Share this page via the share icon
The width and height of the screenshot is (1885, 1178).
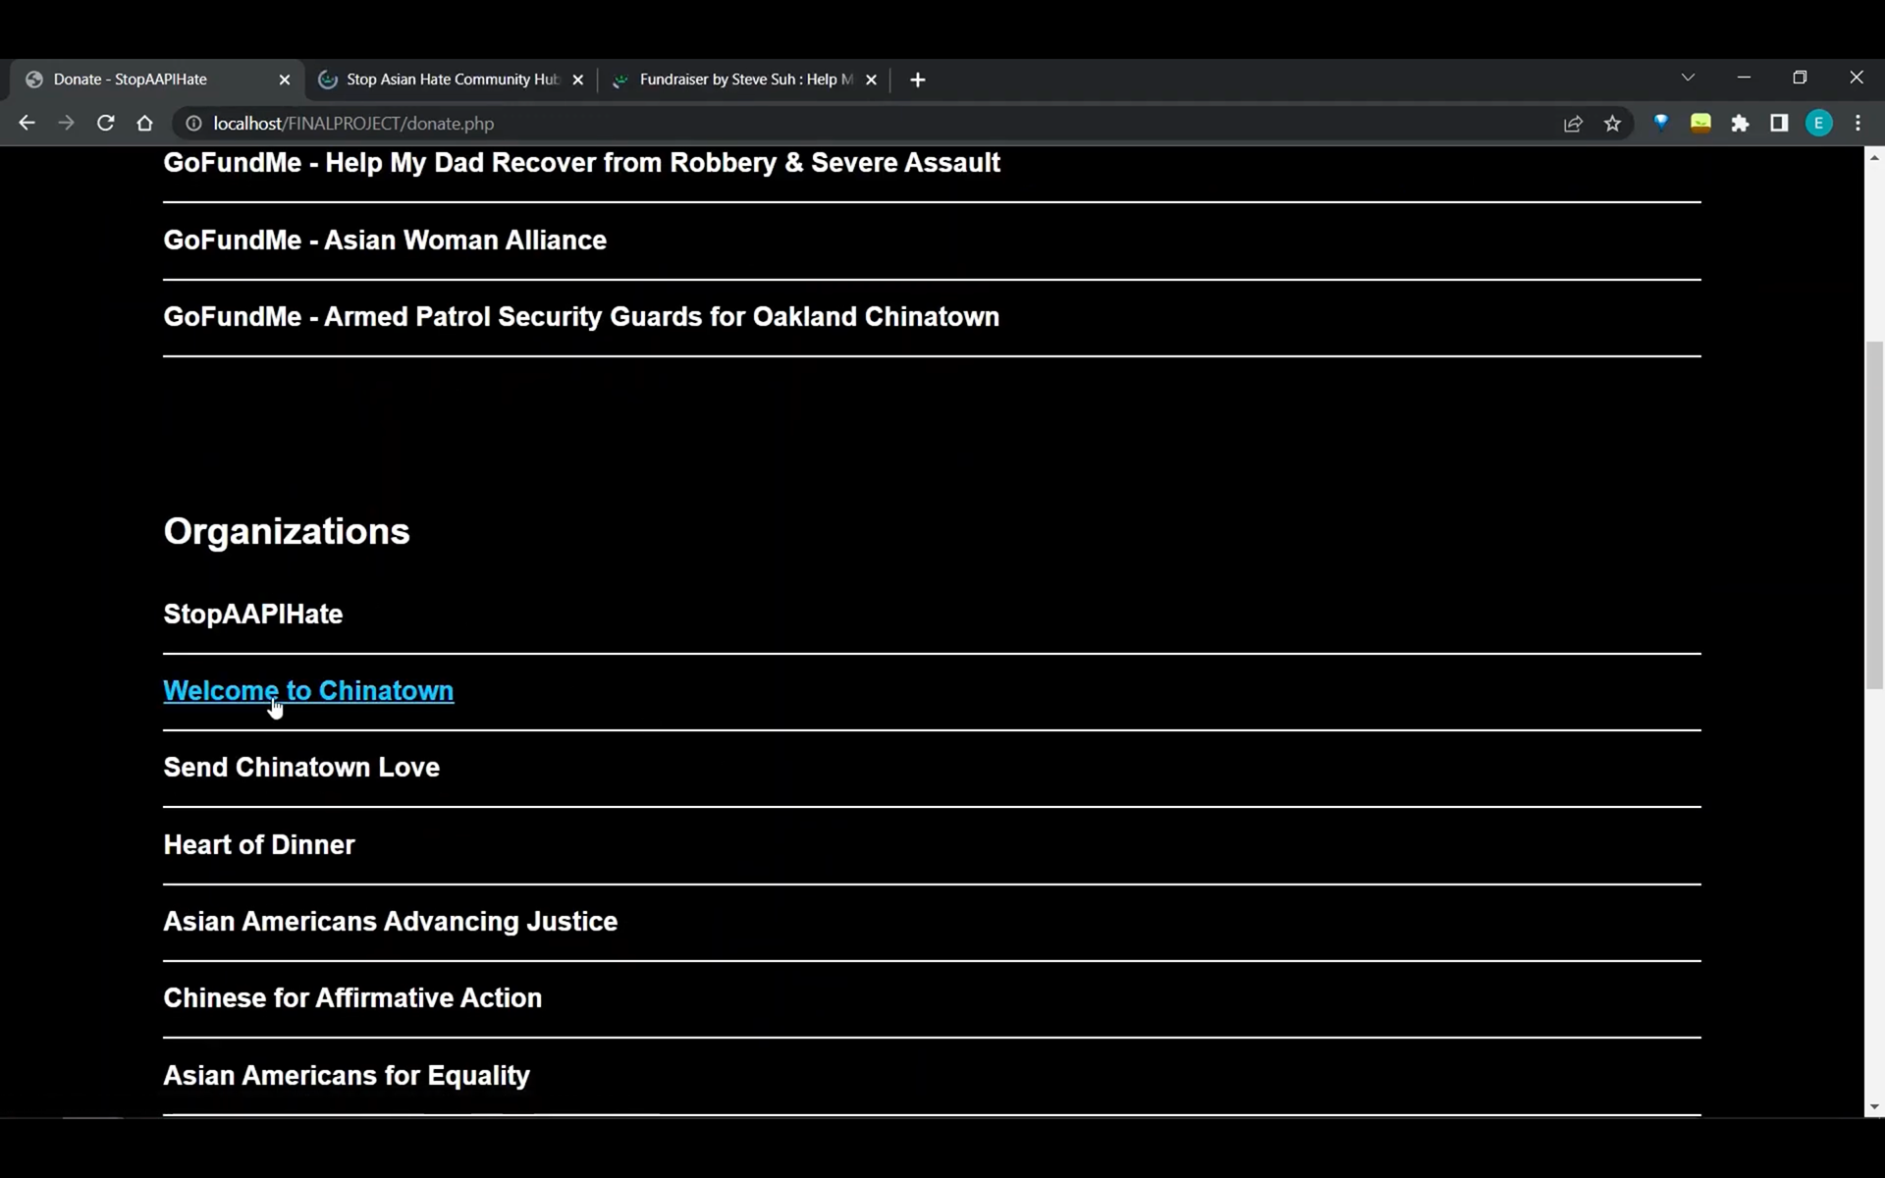pyautogui.click(x=1573, y=123)
